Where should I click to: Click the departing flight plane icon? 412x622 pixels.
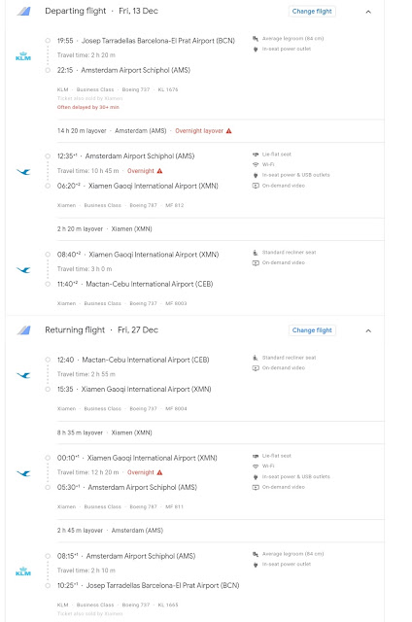click(23, 11)
